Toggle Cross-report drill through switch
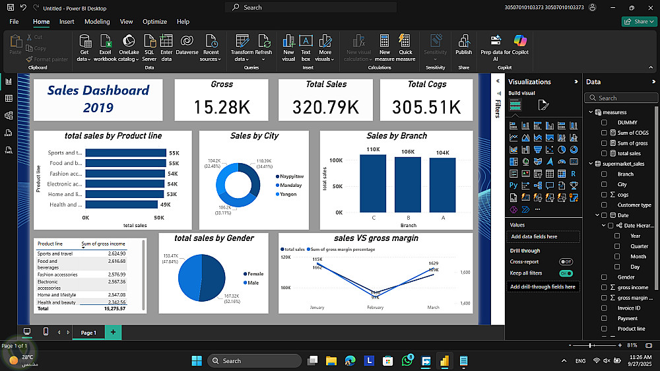Screen dimensions: 660x371 (566, 261)
